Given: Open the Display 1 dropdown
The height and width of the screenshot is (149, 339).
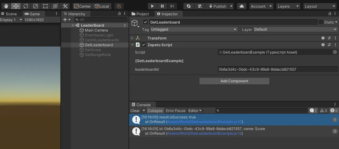Looking at the screenshot, I should 11,20.
